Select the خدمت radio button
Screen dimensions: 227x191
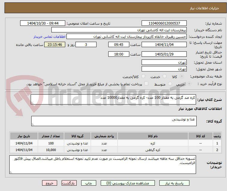164,76
